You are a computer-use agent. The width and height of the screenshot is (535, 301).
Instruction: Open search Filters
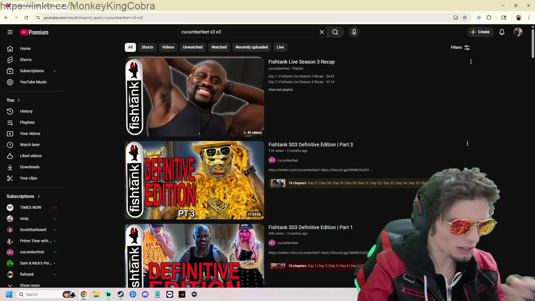[460, 48]
